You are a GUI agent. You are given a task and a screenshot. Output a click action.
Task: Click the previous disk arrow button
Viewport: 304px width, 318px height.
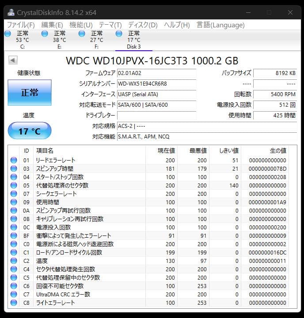(13, 60)
